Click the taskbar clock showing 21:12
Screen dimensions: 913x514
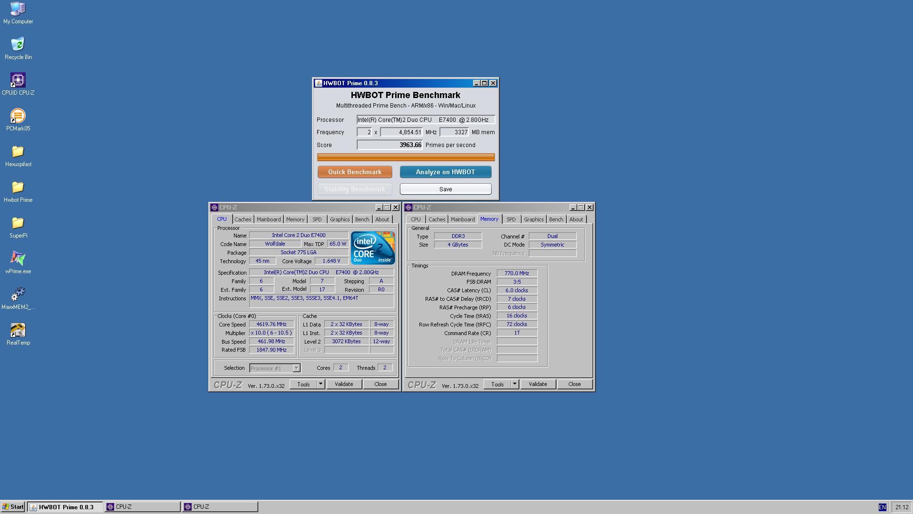coord(902,507)
